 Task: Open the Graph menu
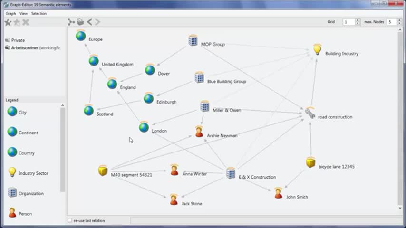(x=10, y=13)
